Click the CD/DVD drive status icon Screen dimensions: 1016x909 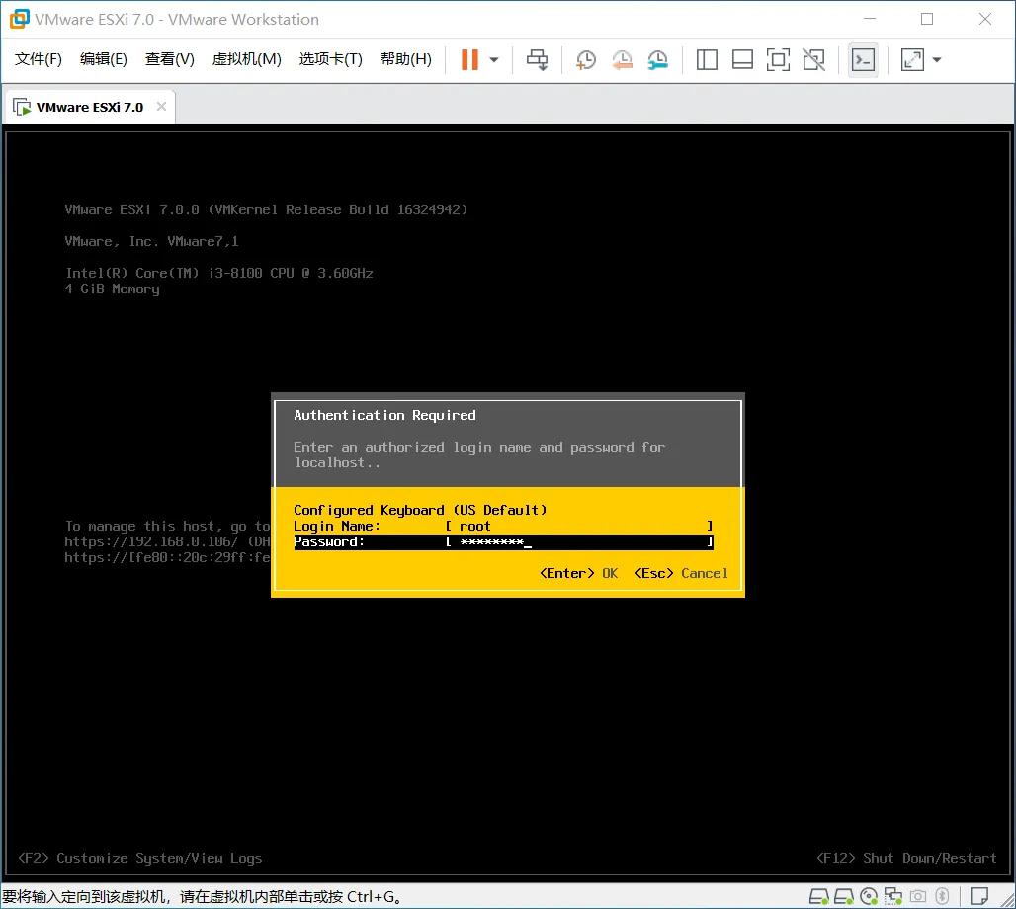click(x=869, y=897)
